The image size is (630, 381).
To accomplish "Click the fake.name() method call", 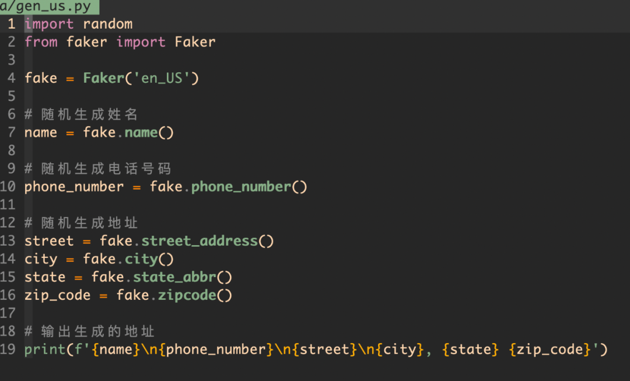I will click(128, 132).
